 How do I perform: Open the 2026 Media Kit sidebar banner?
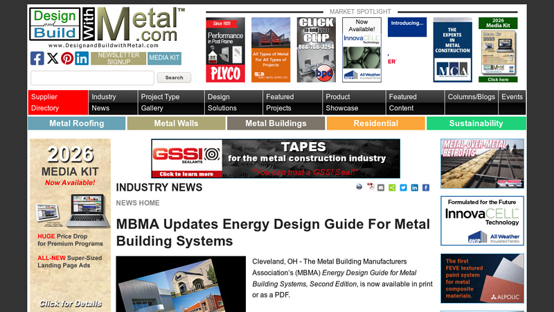(71, 225)
